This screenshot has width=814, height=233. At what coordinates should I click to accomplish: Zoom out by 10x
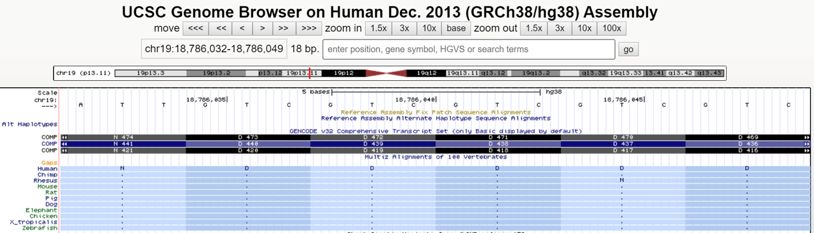584,28
